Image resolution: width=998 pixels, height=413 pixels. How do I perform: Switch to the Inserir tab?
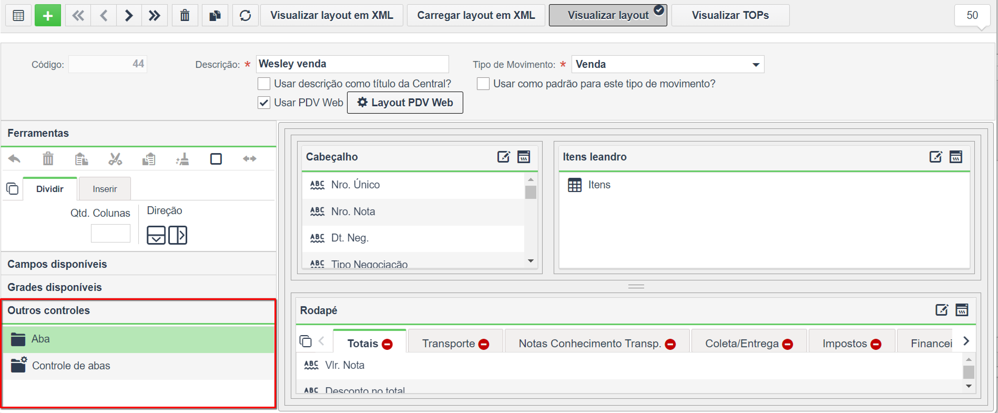pos(105,189)
